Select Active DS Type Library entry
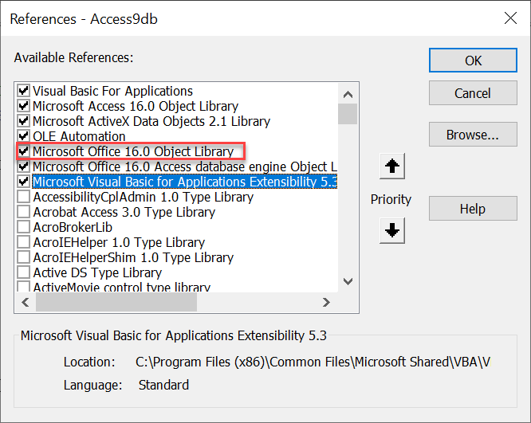Viewport: 531px width, 423px height. point(97,272)
